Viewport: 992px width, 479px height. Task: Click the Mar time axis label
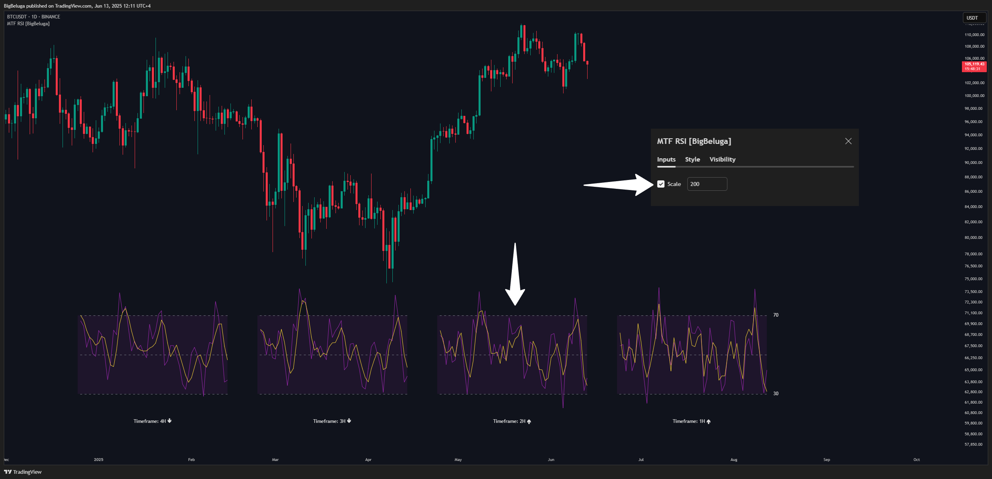coord(275,460)
